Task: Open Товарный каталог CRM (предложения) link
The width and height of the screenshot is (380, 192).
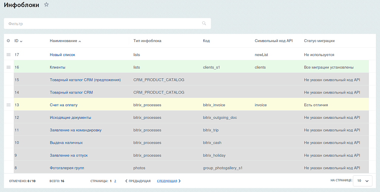Action: [85, 80]
